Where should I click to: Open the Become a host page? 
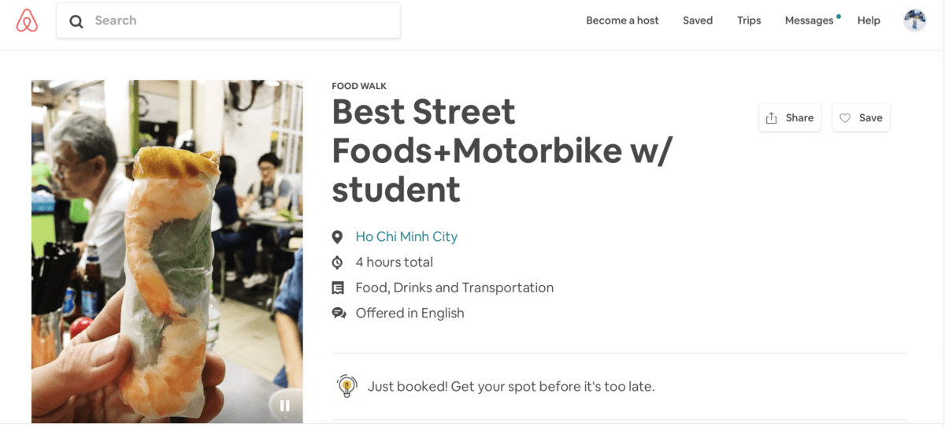tap(622, 20)
